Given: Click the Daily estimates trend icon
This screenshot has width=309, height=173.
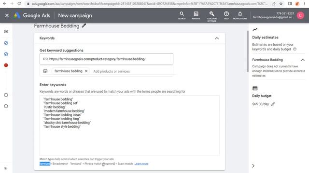Looking at the screenshot, I should [255, 29].
